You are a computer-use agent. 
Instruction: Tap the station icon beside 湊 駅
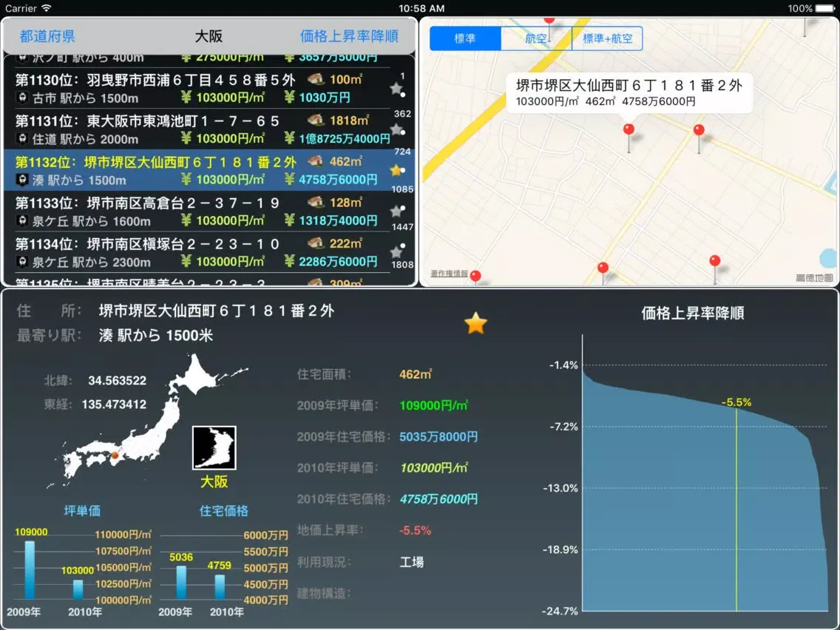(x=22, y=180)
